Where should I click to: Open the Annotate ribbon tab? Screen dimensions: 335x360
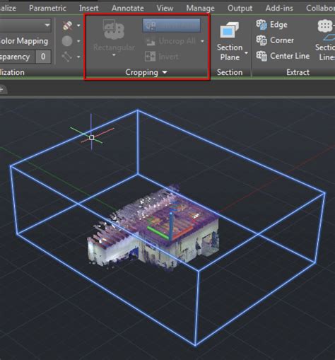coord(128,8)
